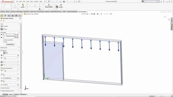The width and height of the screenshot is (173, 97).
Task: Switch to the Evaluate ribbon tab
Action: [47, 12]
